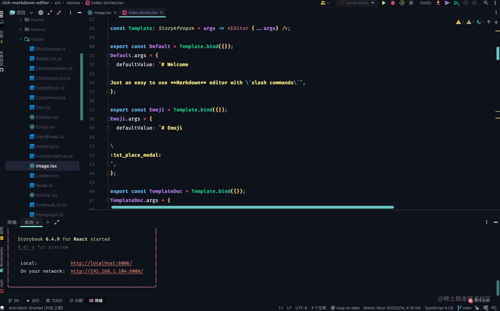Add a new terminal session
The width and height of the screenshot is (500, 311).
48,223
